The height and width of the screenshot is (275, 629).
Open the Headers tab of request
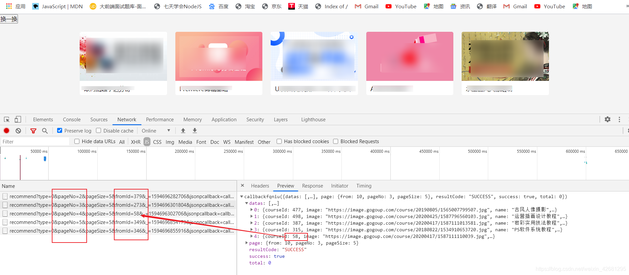coord(260,186)
